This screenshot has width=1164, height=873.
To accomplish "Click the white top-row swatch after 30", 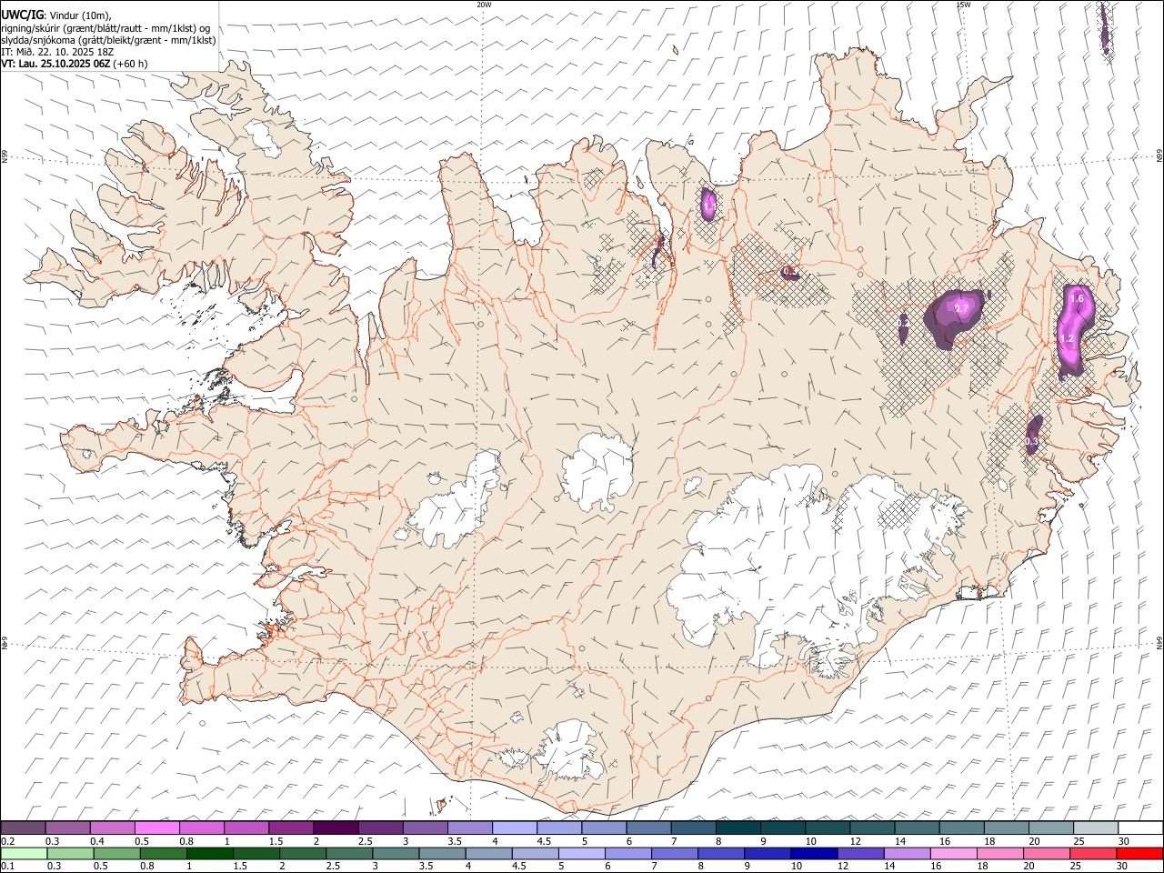I will point(1140,828).
